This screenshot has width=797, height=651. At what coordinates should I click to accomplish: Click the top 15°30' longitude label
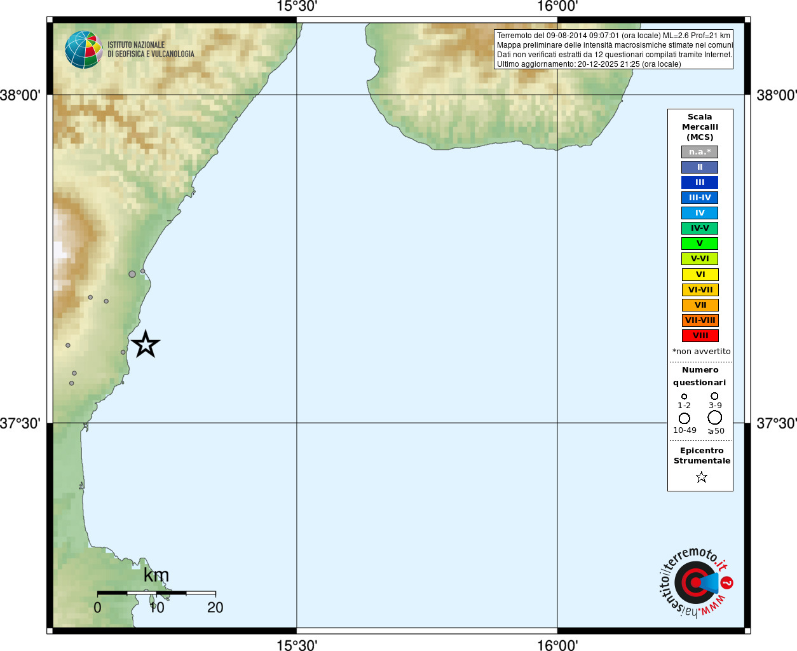(x=297, y=6)
